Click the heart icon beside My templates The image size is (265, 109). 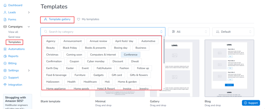(x=79, y=19)
